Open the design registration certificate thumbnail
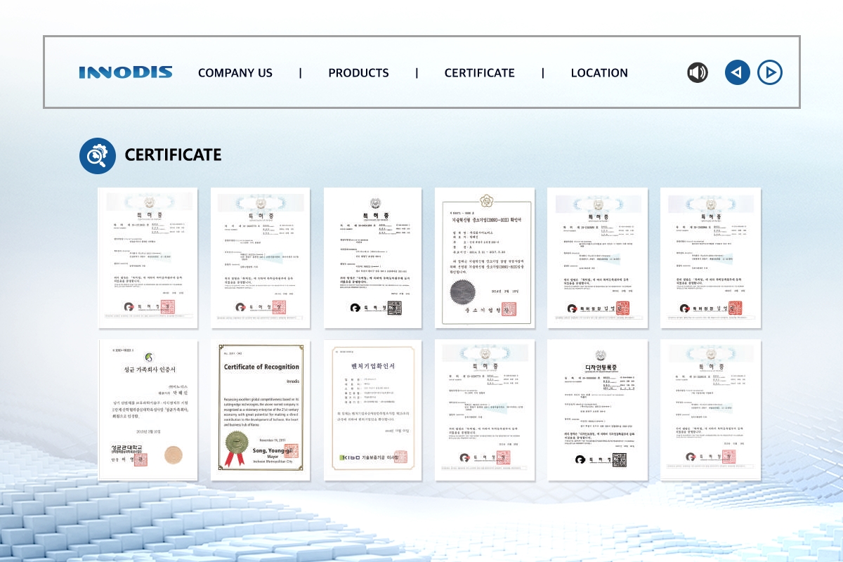 pyautogui.click(x=597, y=410)
